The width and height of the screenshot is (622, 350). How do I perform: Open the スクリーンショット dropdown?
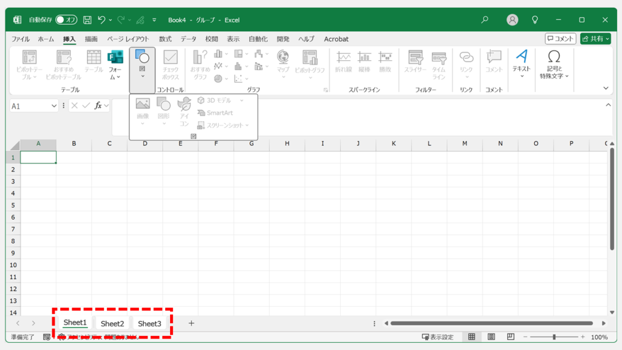[x=223, y=125]
